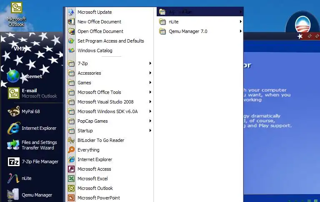
Task: Expand the nLite submenu folder
Action: (x=200, y=22)
